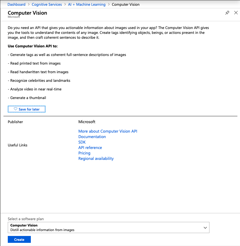Open the SDK link

[x=82, y=142]
